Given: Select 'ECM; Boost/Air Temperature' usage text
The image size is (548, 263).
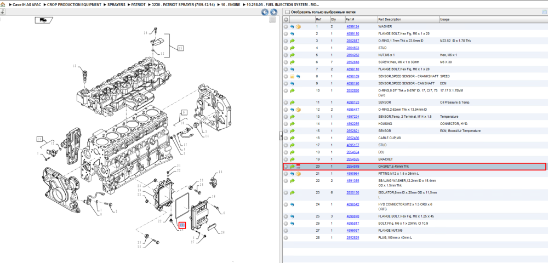Looking at the screenshot, I should pyautogui.click(x=460, y=130).
